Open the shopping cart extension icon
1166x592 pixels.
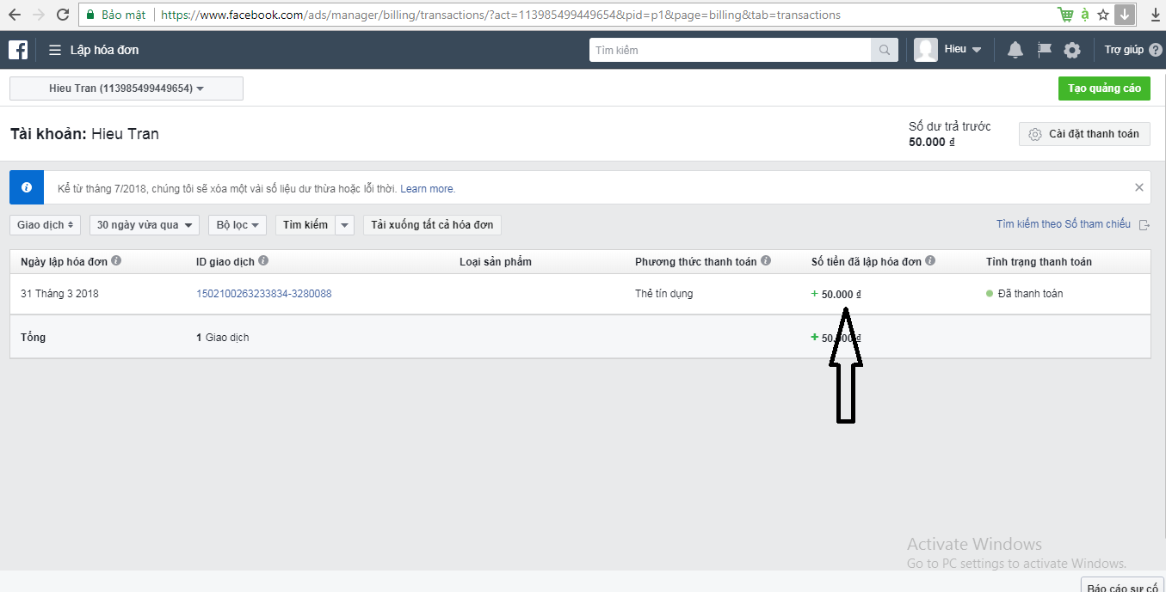tap(1065, 15)
